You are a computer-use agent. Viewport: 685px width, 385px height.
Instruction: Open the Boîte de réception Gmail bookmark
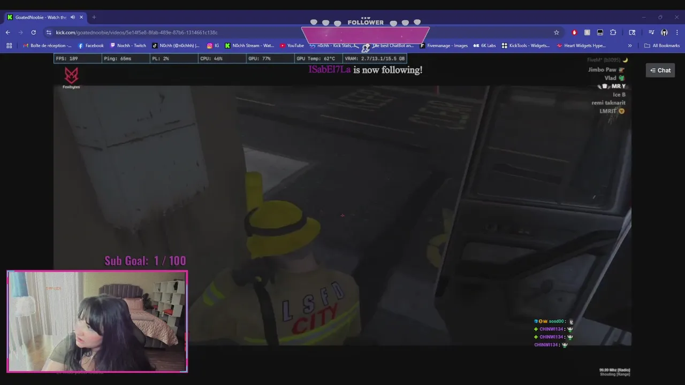(47, 45)
